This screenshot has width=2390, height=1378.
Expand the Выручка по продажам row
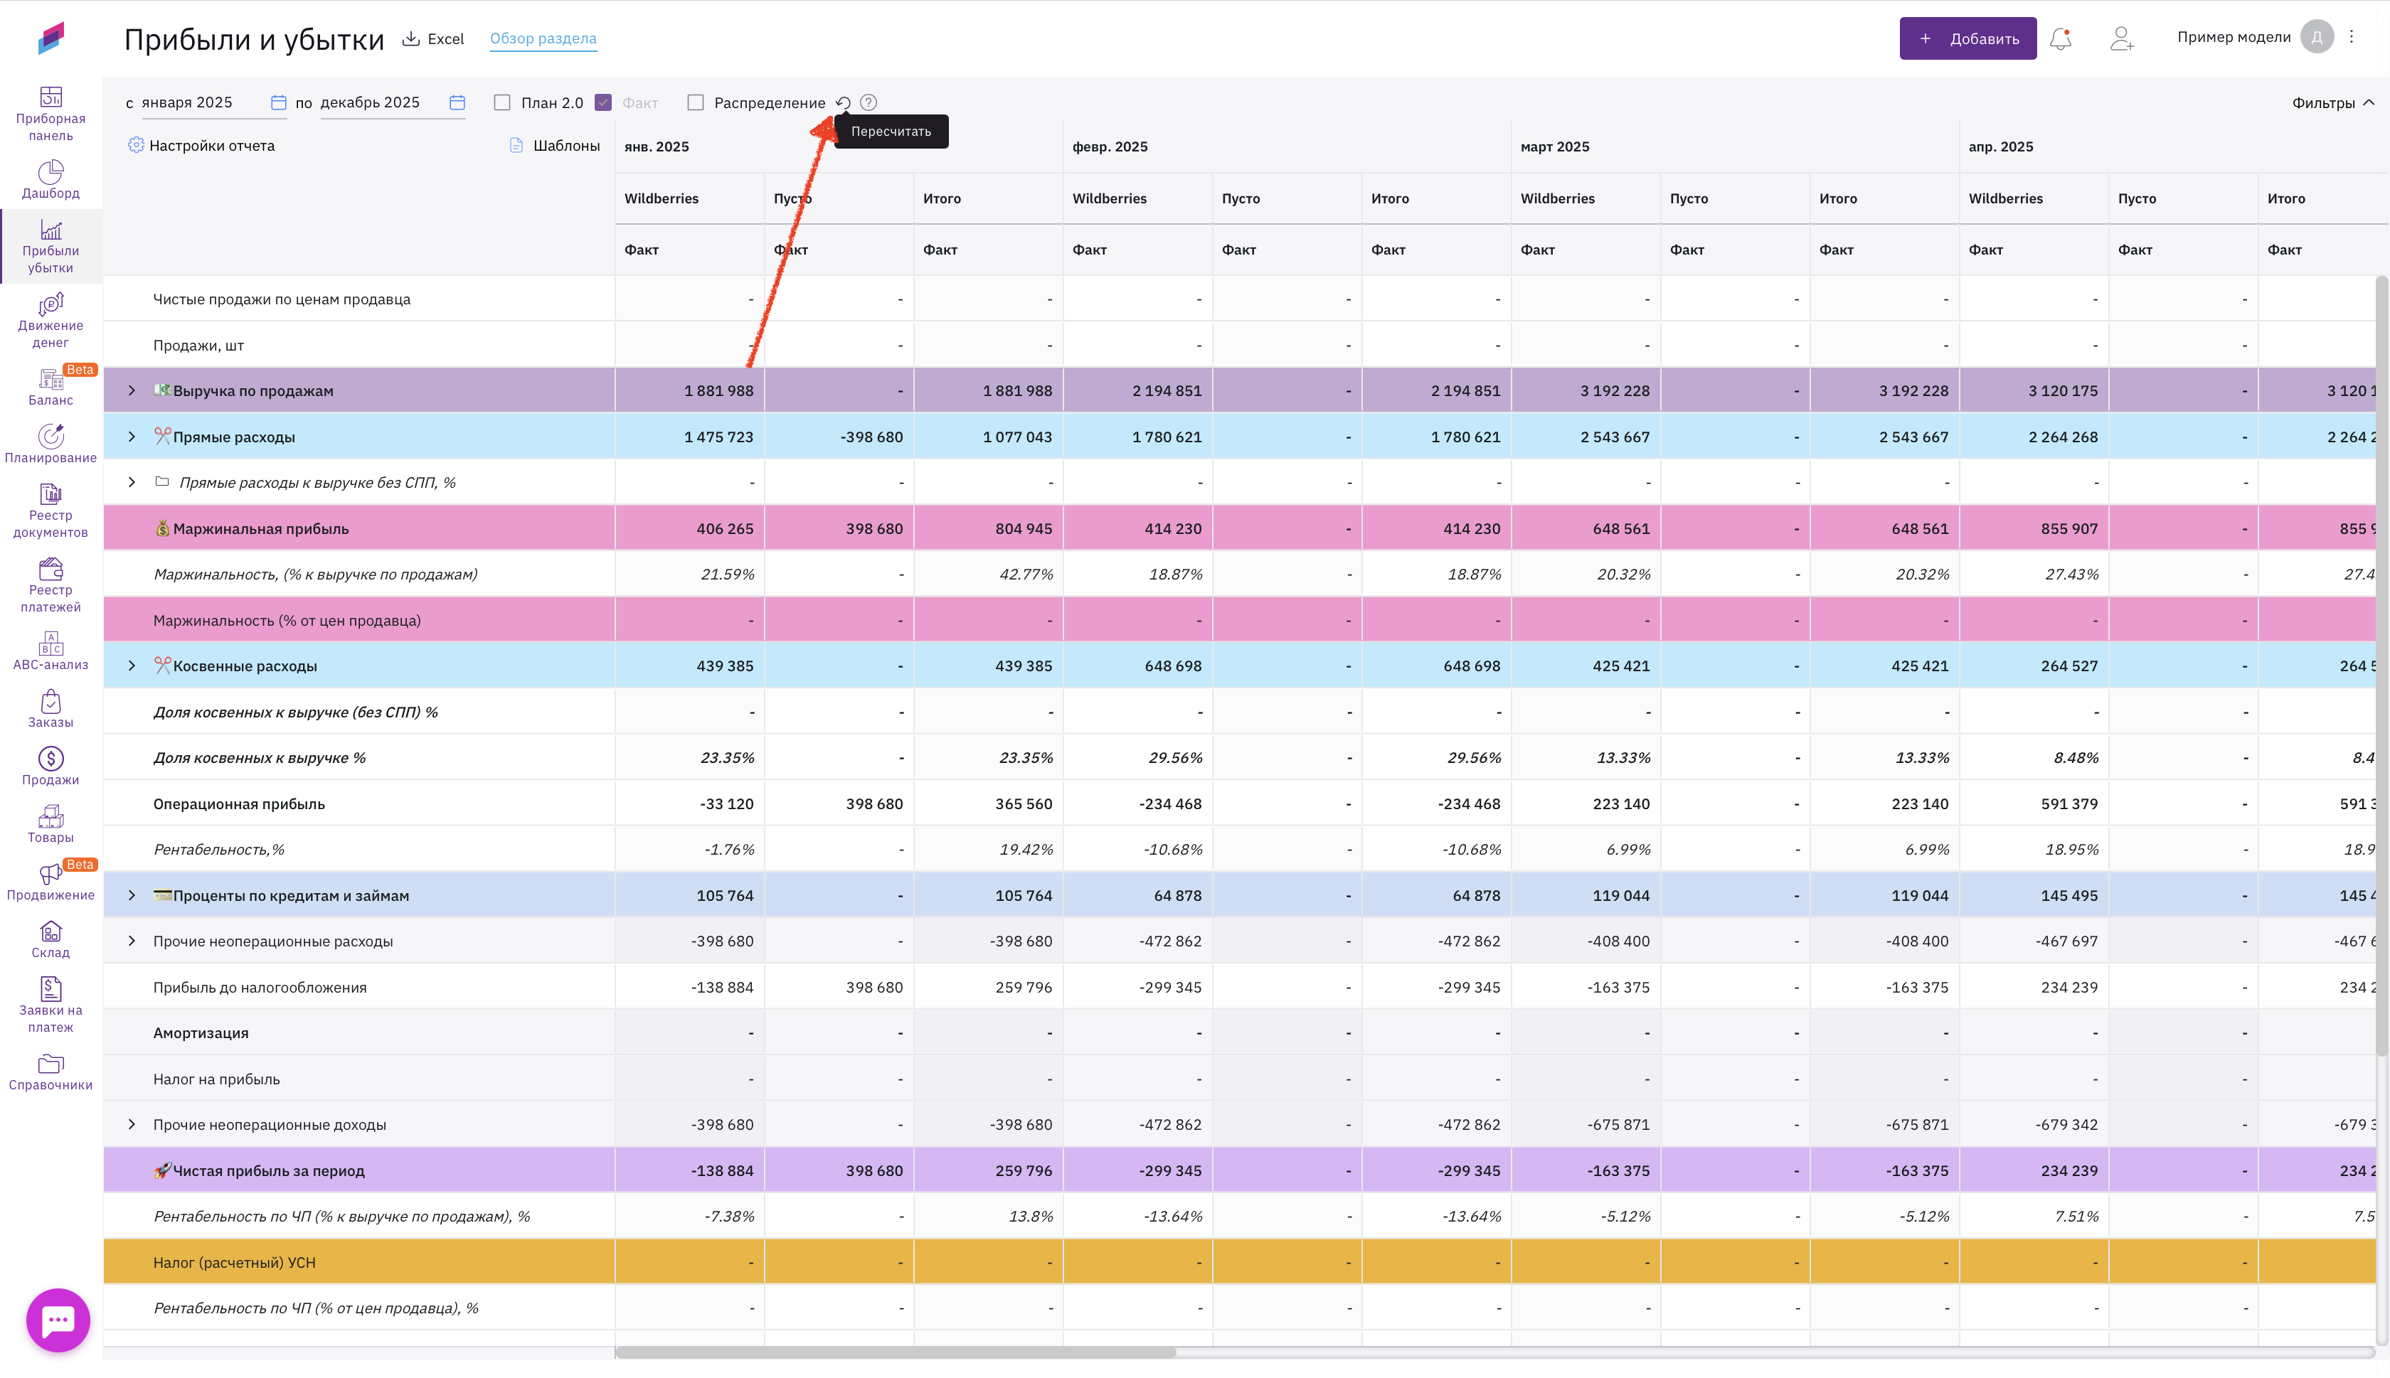[132, 391]
